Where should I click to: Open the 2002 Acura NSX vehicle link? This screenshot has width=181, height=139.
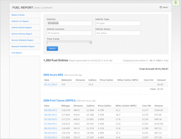53,75
